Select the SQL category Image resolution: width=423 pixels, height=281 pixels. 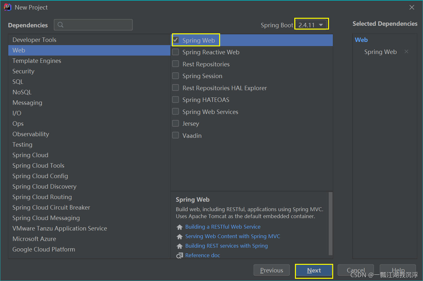click(89, 82)
